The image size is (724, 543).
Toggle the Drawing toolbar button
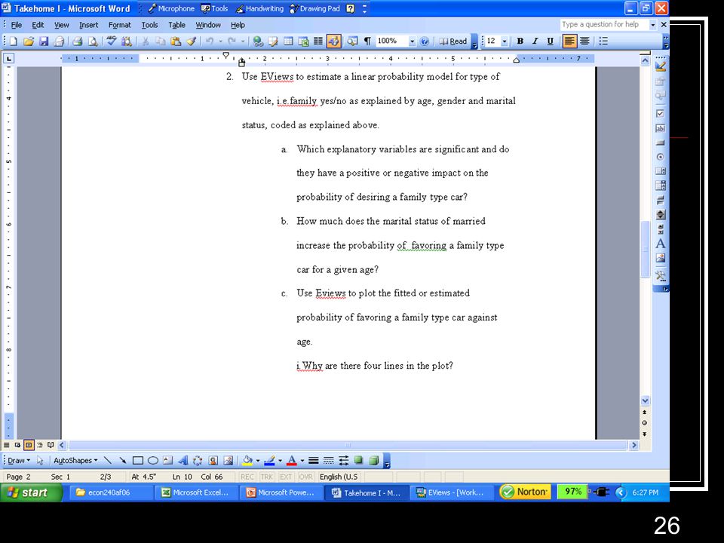(333, 41)
